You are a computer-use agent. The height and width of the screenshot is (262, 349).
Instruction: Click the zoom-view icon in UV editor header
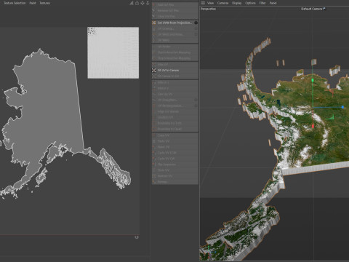click(148, 3)
